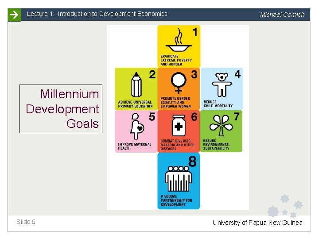Click the female gender symbol in goal 3

(x=179, y=83)
